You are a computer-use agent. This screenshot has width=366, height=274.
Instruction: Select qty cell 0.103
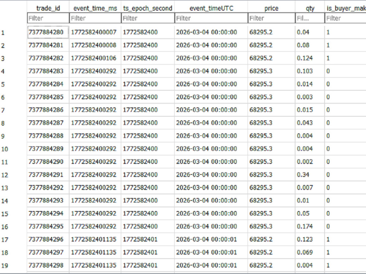click(x=310, y=71)
